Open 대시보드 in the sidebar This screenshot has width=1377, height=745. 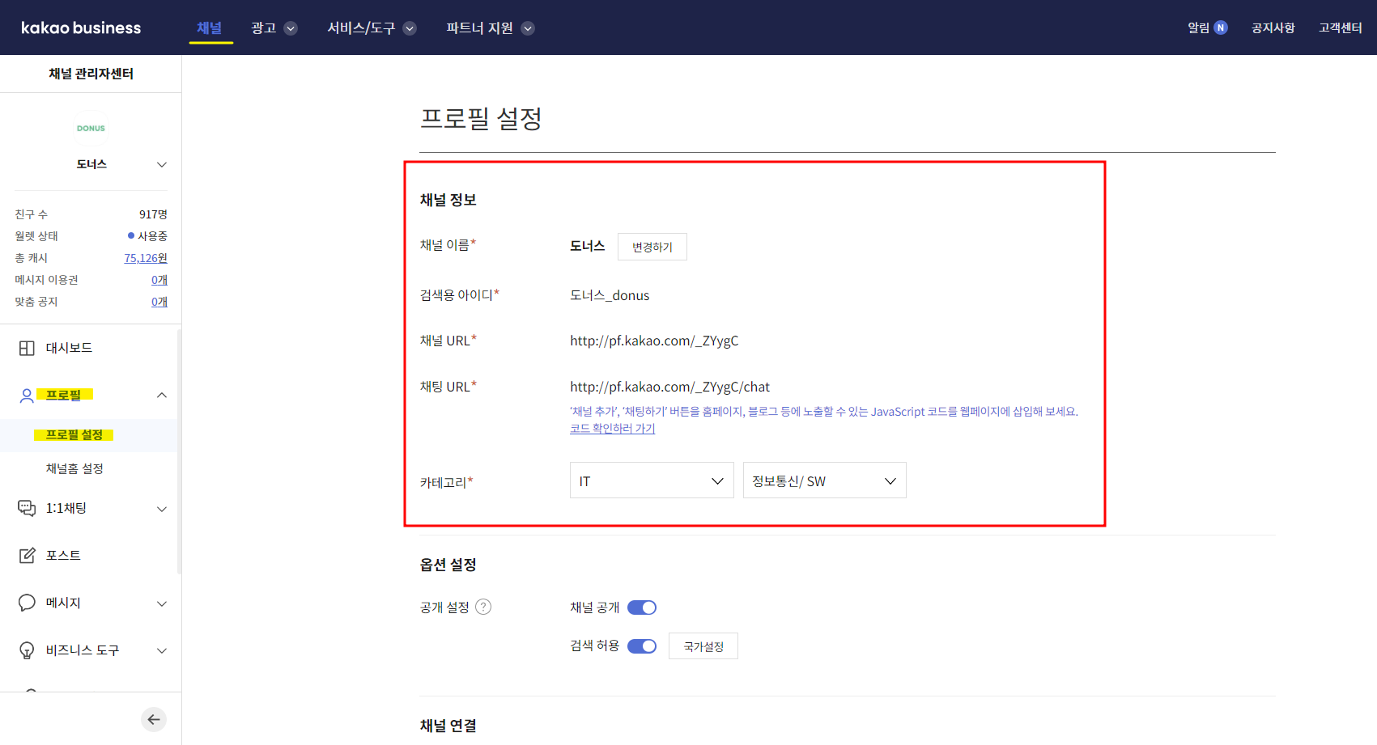[69, 348]
